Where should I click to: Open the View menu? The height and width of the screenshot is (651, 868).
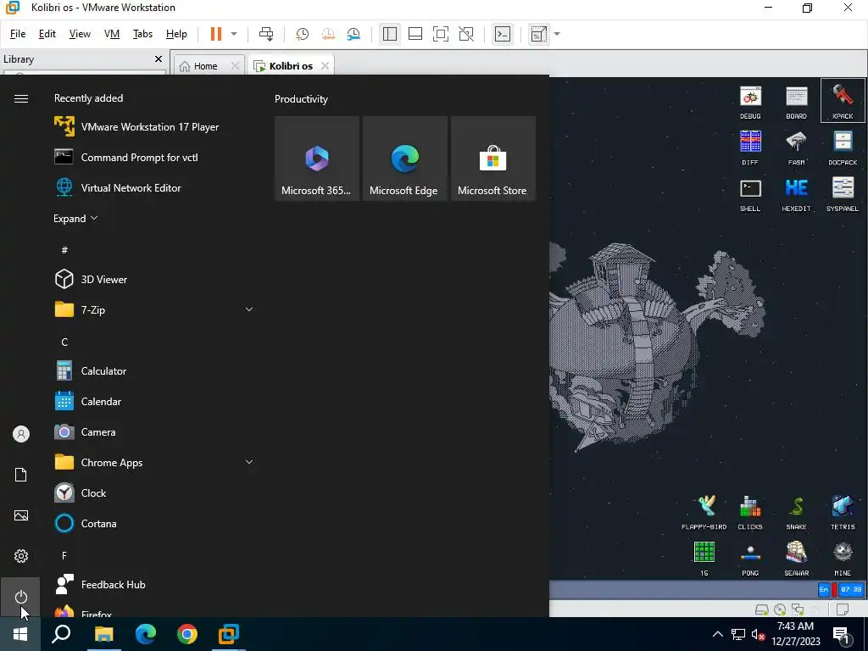[80, 34]
